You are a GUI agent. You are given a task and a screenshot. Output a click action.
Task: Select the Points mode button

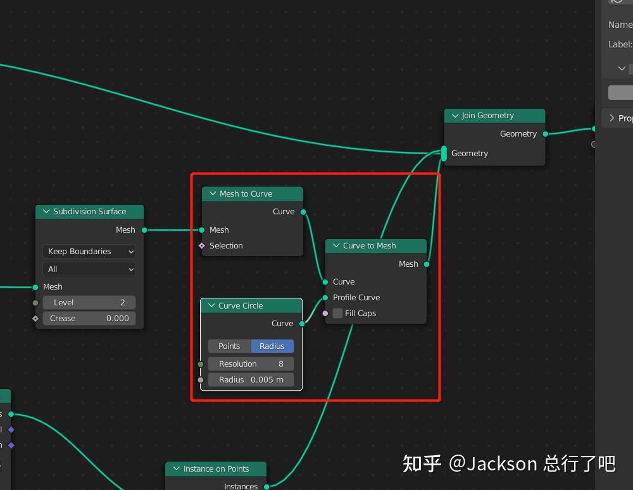(x=229, y=346)
